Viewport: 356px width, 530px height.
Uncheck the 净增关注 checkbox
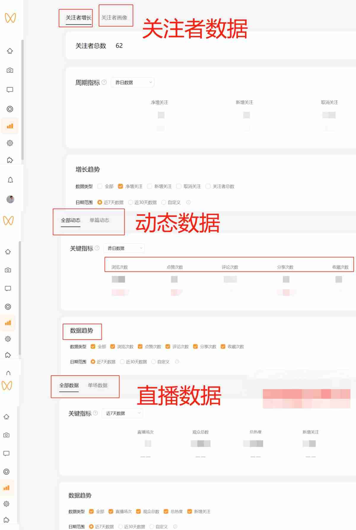[x=120, y=186]
